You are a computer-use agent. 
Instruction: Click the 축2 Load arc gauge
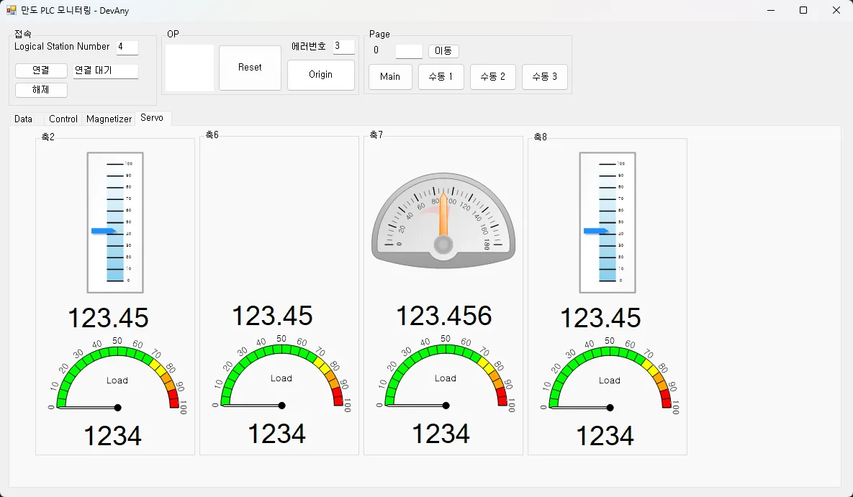(117, 377)
